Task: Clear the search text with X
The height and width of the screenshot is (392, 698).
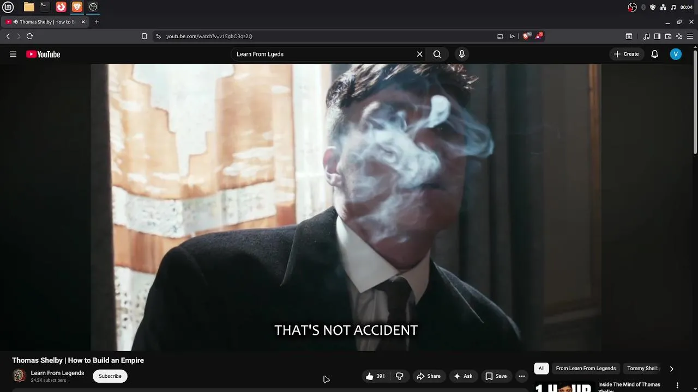Action: click(419, 54)
